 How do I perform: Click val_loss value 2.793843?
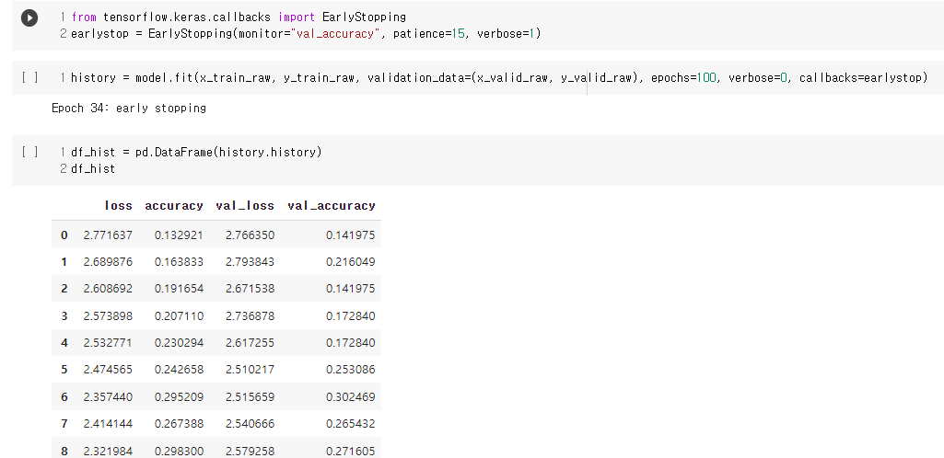250,262
